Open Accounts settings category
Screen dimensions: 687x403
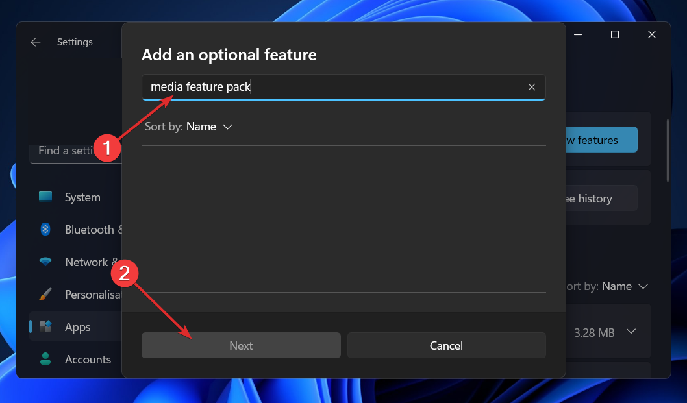[75, 360]
